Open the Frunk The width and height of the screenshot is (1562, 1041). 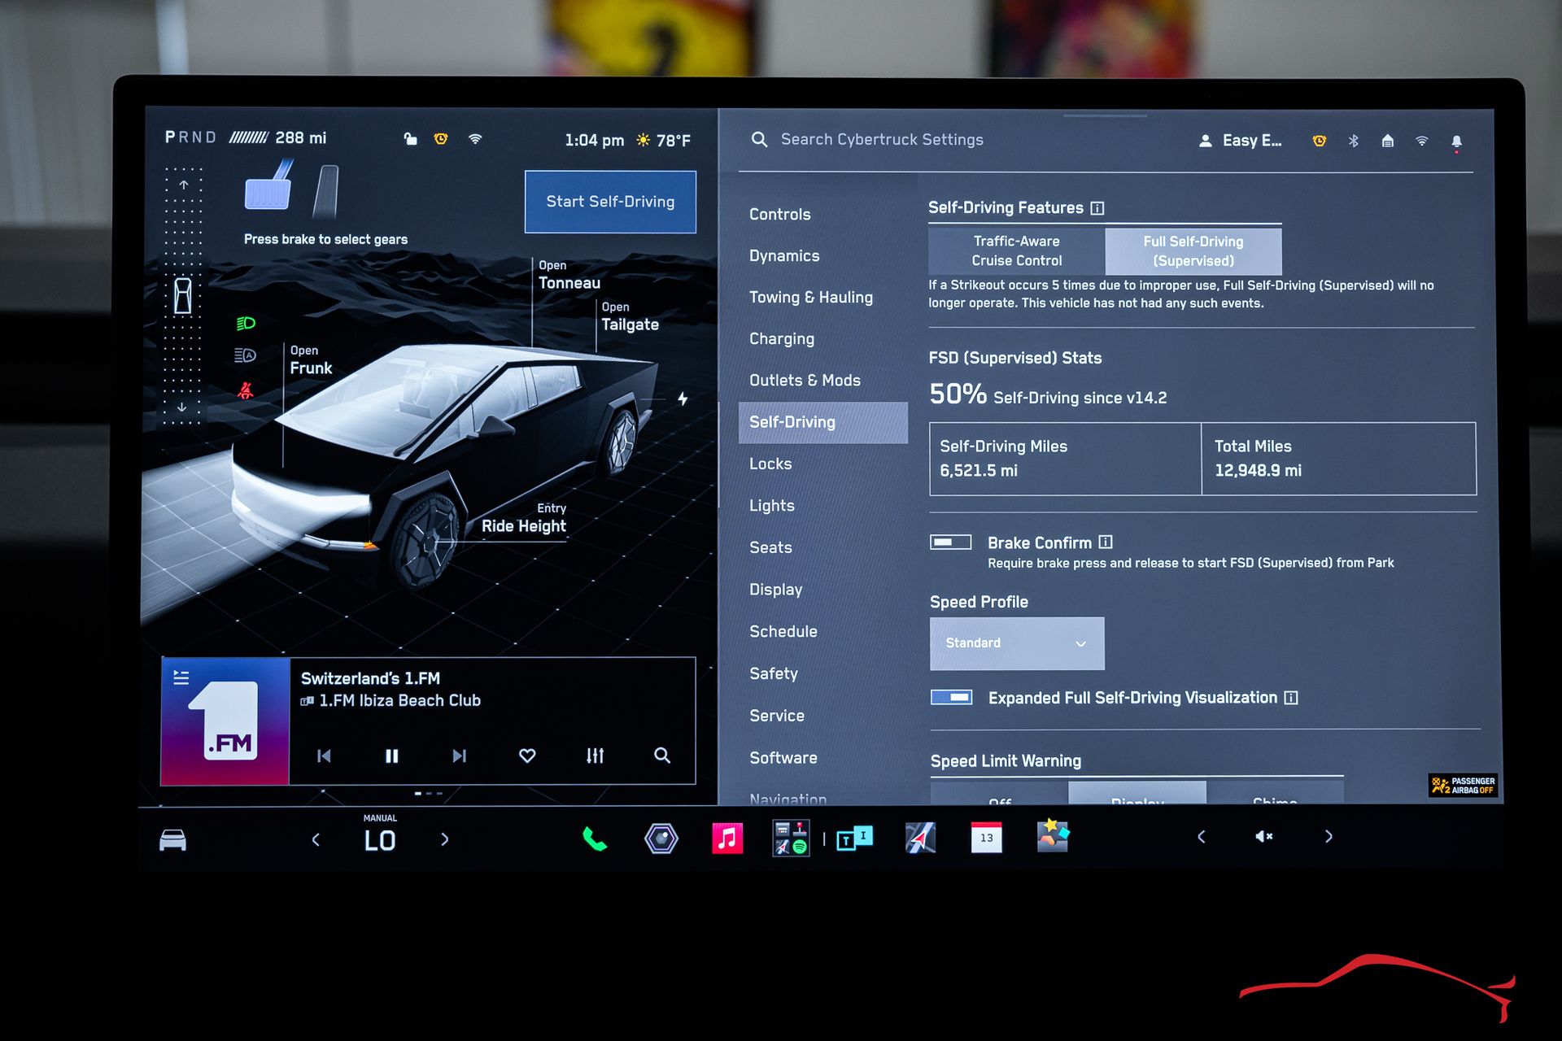point(311,360)
